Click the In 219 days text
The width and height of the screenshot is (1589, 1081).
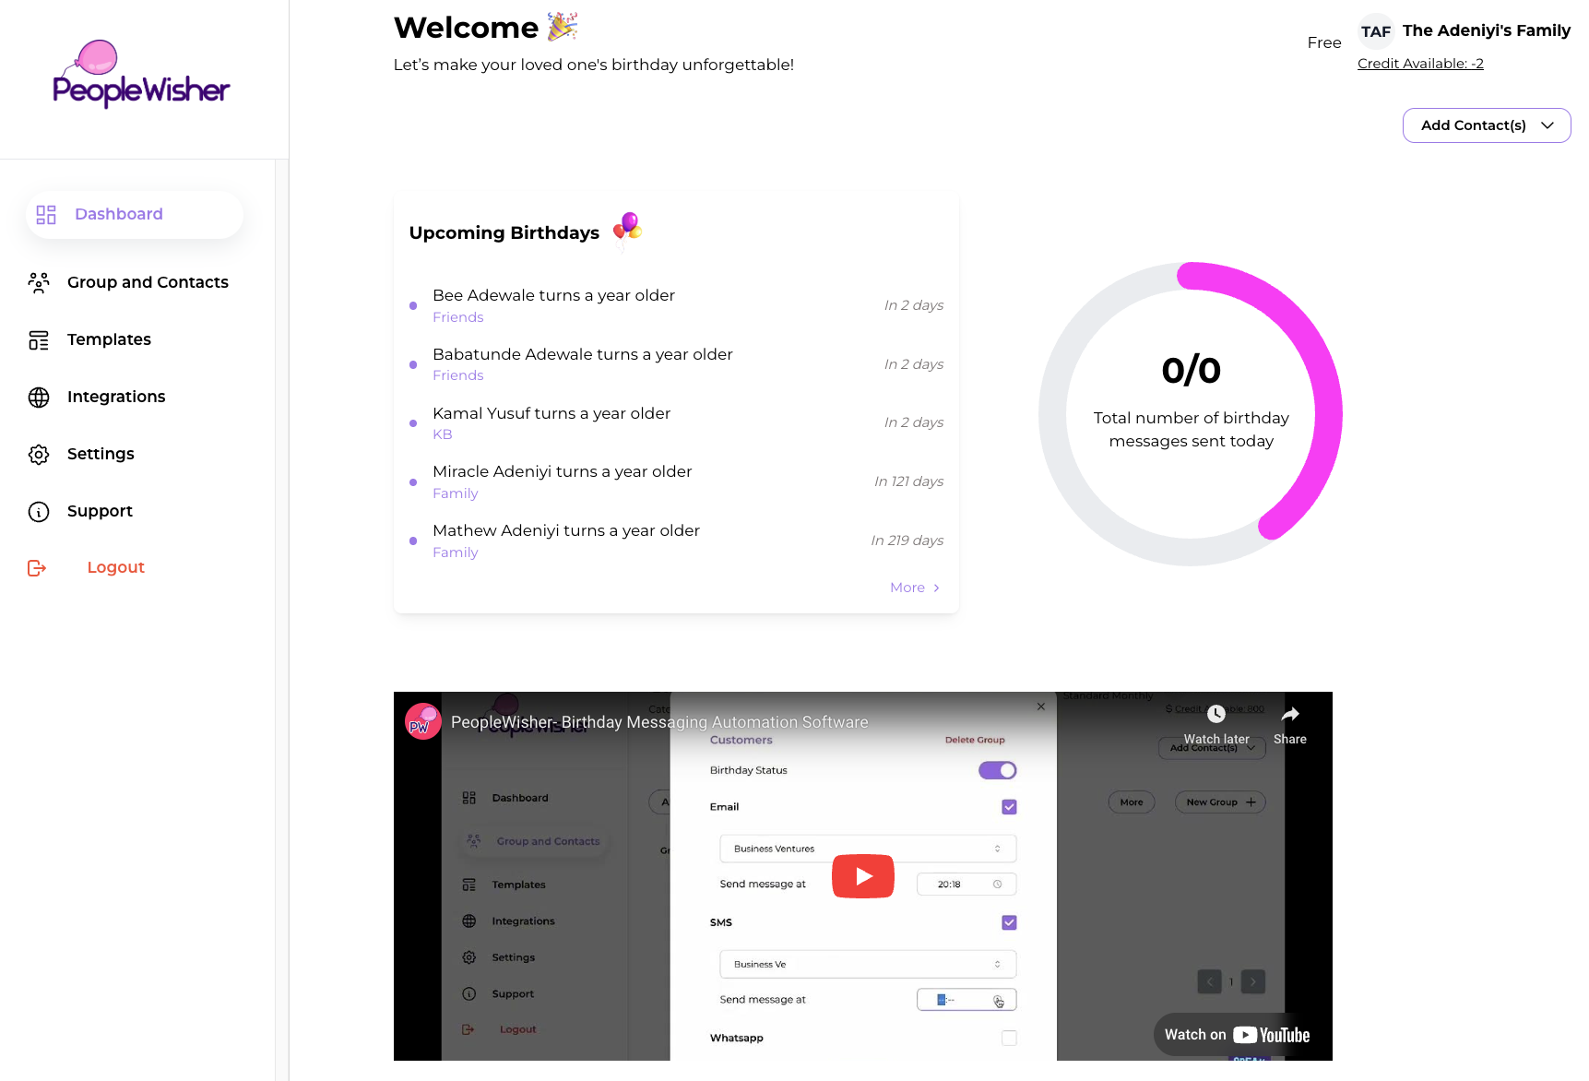[907, 540]
